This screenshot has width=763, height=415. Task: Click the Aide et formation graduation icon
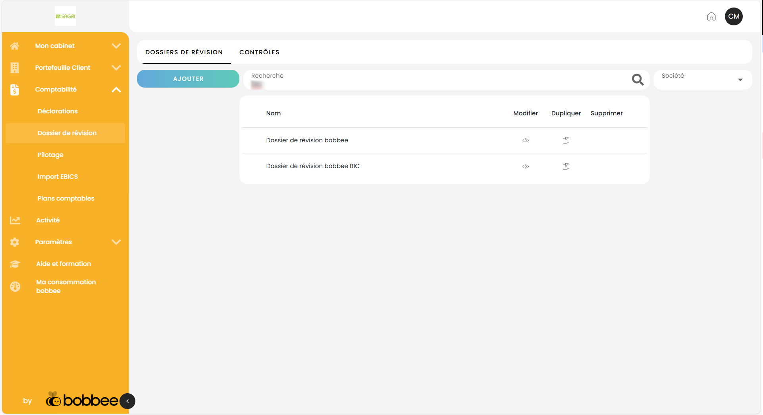tap(15, 264)
